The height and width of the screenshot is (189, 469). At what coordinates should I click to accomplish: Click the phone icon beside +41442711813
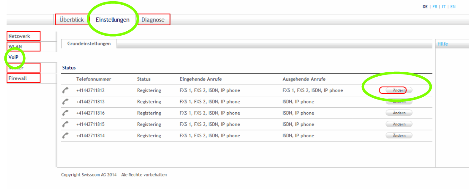[x=65, y=102]
